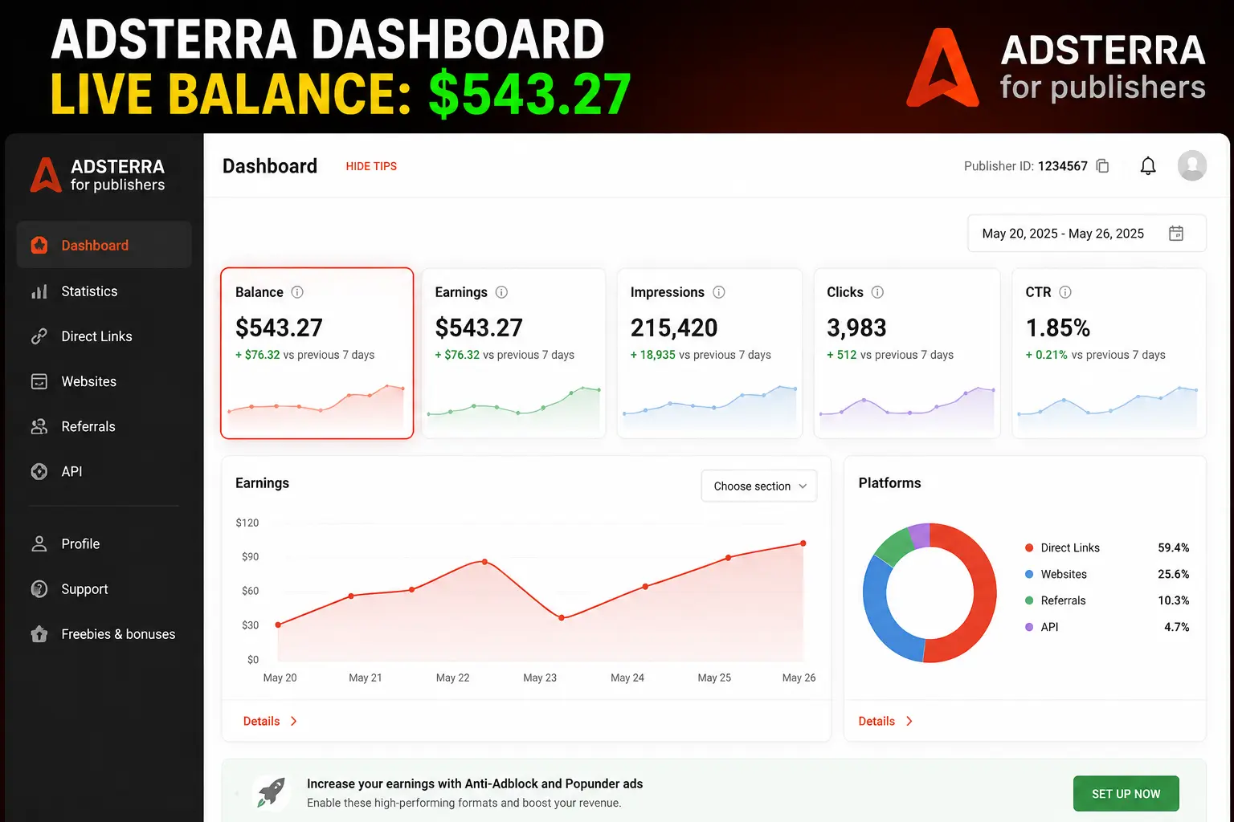Click the 3,983 clicks value

(x=856, y=328)
